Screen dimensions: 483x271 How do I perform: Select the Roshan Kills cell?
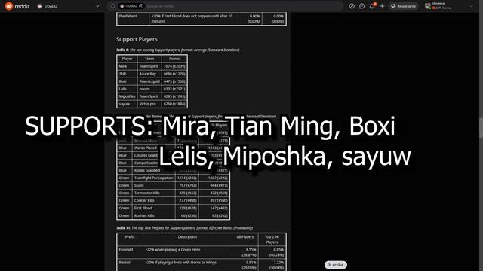pos(154,215)
